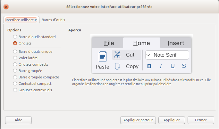Open the Noto Serif font dropdown arrow
The height and width of the screenshot is (129, 219).
[148, 55]
